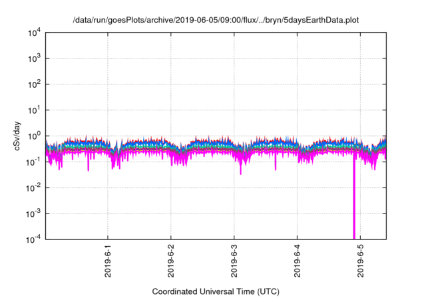This screenshot has width=426, height=298.
Task: Click the 10^-3 y-axis tick label
Action: [33, 214]
